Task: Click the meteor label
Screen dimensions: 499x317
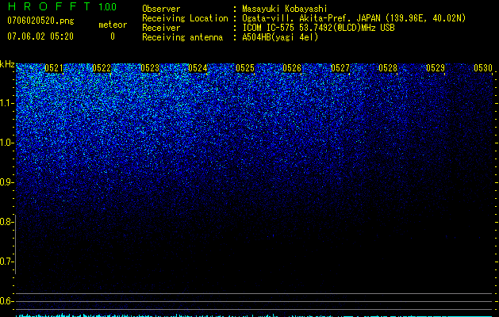Action: tap(113, 25)
